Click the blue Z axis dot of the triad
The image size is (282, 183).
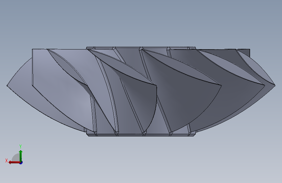[x=21, y=162]
